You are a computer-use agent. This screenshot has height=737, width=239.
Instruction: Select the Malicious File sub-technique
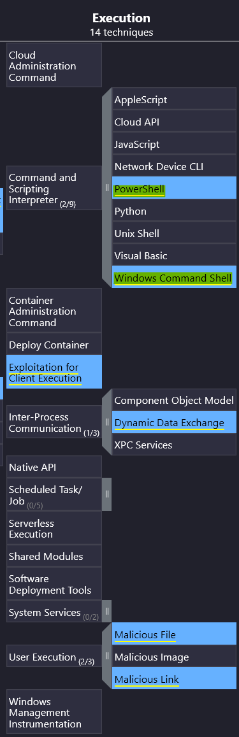pos(174,634)
